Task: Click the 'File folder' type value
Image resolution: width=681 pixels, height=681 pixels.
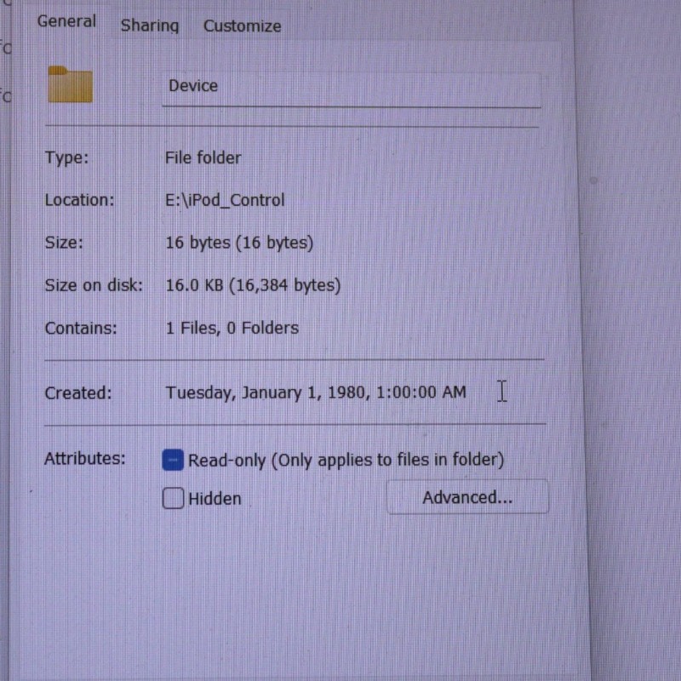Action: point(203,158)
